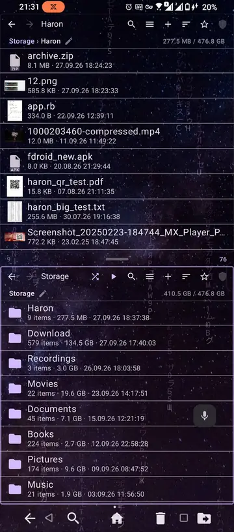The height and width of the screenshot is (532, 234).
Task: Tap the move-to-folder icon in bottom bar
Action: coord(204,518)
